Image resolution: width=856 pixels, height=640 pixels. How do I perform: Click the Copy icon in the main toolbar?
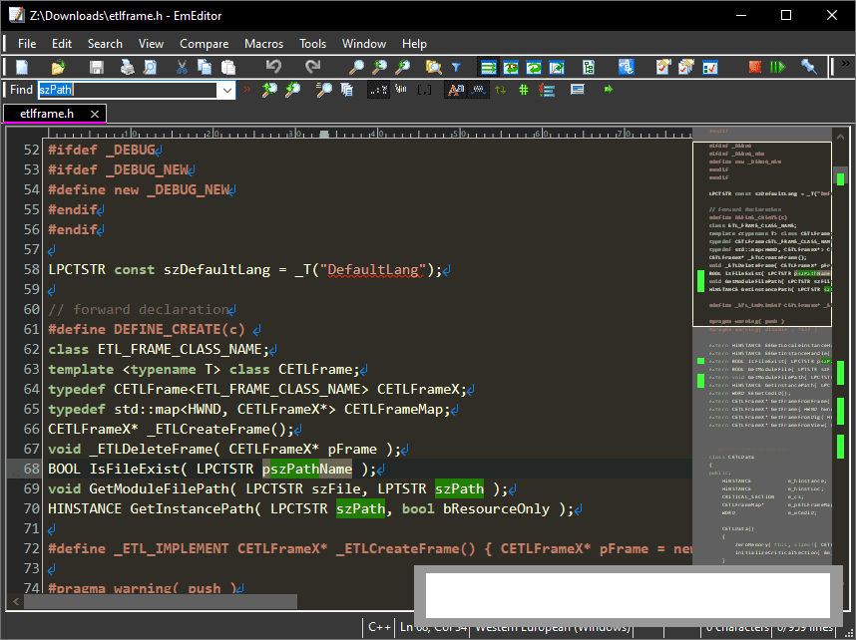point(205,67)
